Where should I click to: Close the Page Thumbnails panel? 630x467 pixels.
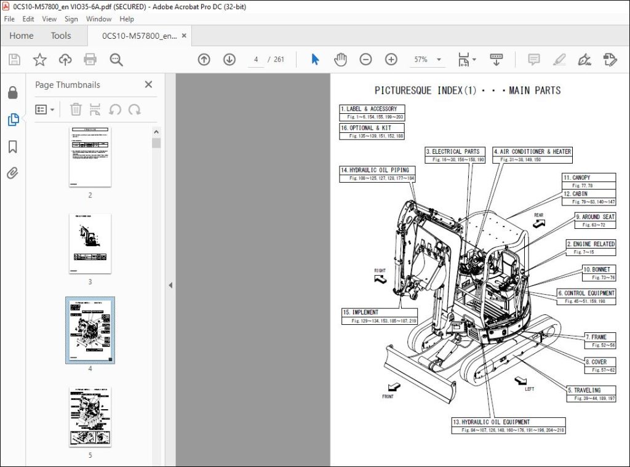tap(148, 84)
